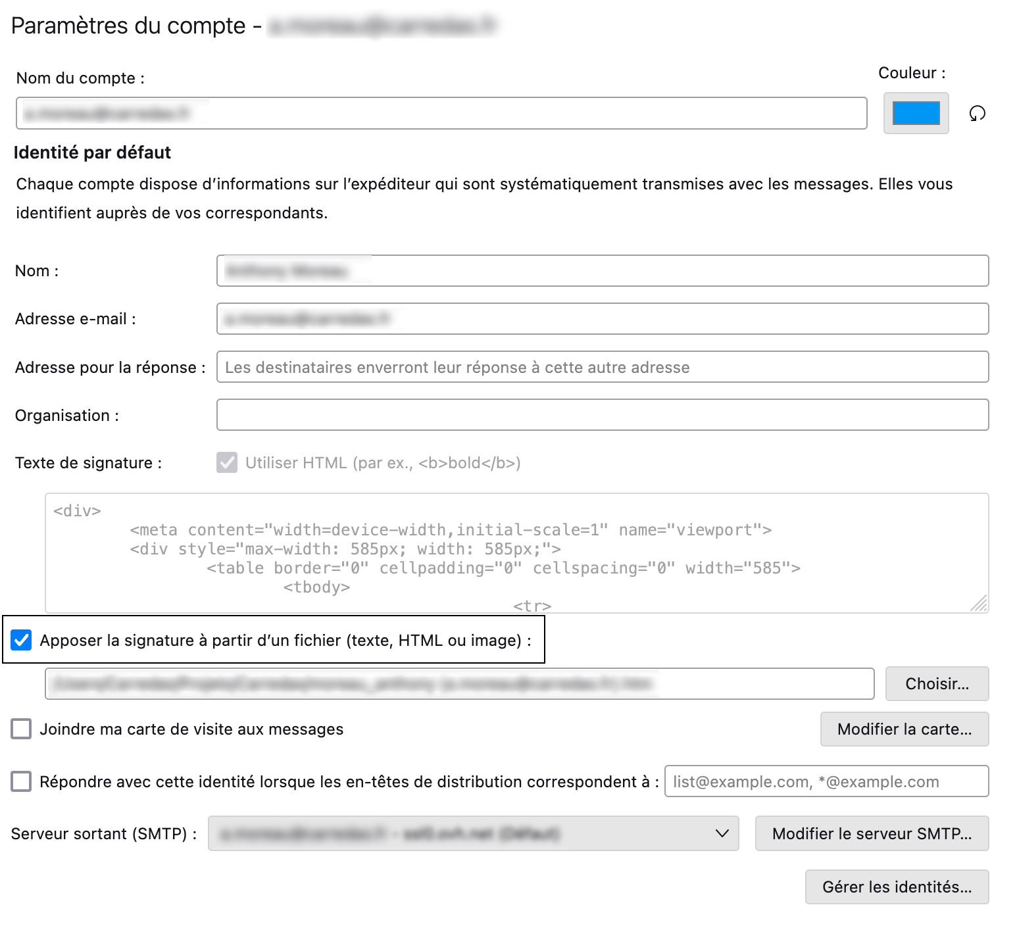This screenshot has width=1017, height=930.
Task: Click the distribution list headers input field
Action: tap(826, 781)
